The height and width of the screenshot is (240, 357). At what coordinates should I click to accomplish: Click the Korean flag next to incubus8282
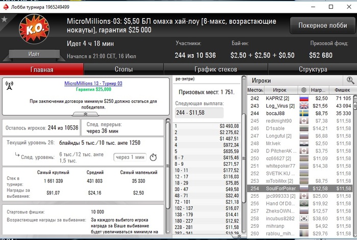[x=304, y=219]
